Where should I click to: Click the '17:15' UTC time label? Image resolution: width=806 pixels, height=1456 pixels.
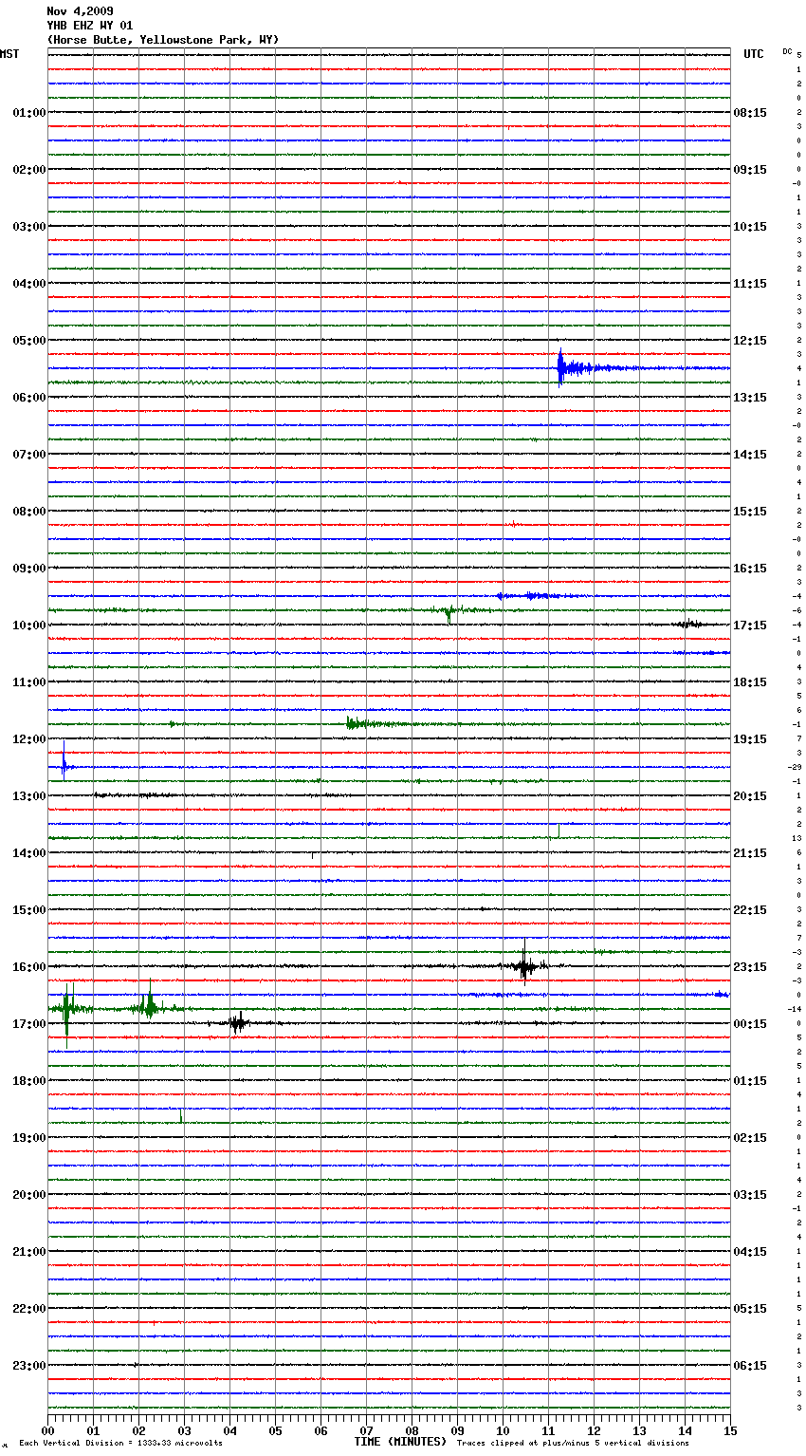(750, 625)
